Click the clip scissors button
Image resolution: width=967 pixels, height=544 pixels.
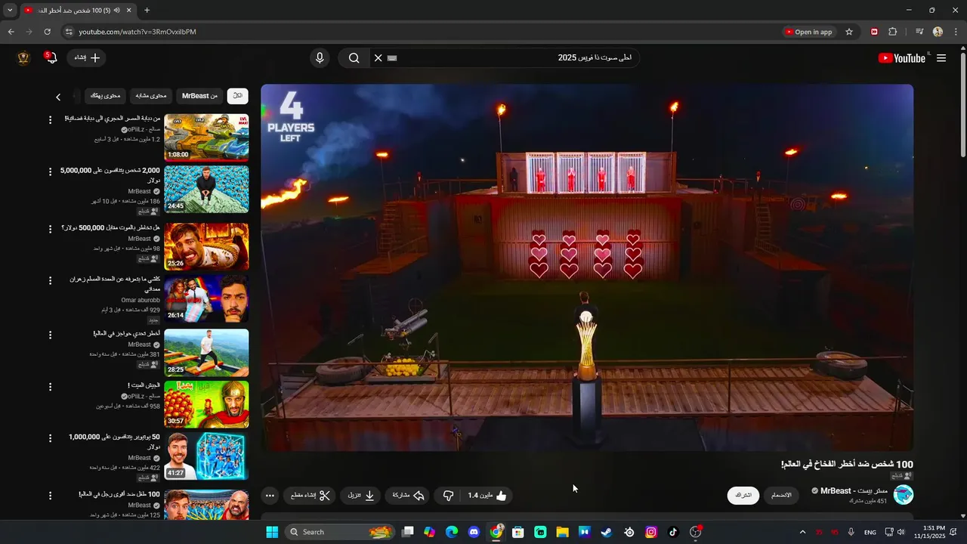[x=310, y=496]
